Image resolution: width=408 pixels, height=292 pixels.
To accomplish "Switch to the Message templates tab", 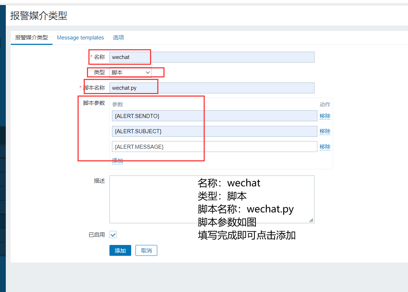I will pos(80,38).
